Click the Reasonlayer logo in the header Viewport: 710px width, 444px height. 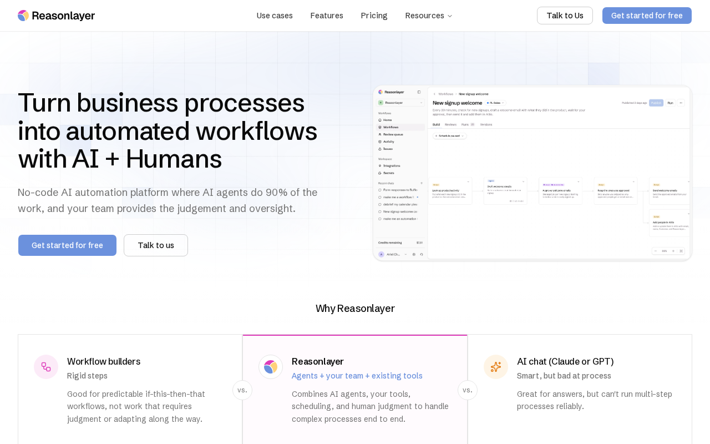(56, 16)
